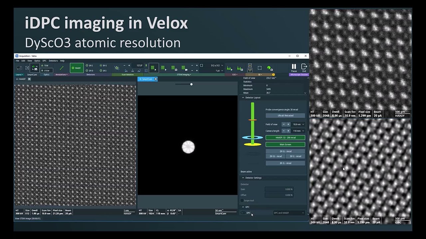426x239 pixels.
Task: Click the Offset value field
Action: click(279, 195)
